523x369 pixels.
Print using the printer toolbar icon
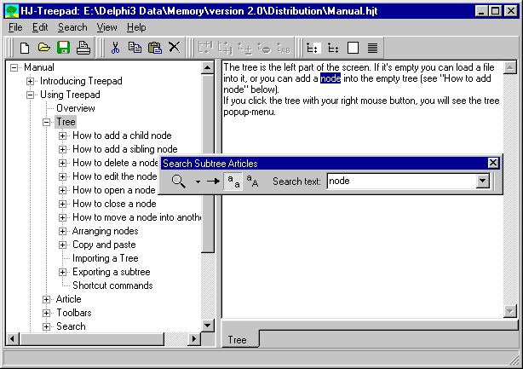tap(83, 48)
